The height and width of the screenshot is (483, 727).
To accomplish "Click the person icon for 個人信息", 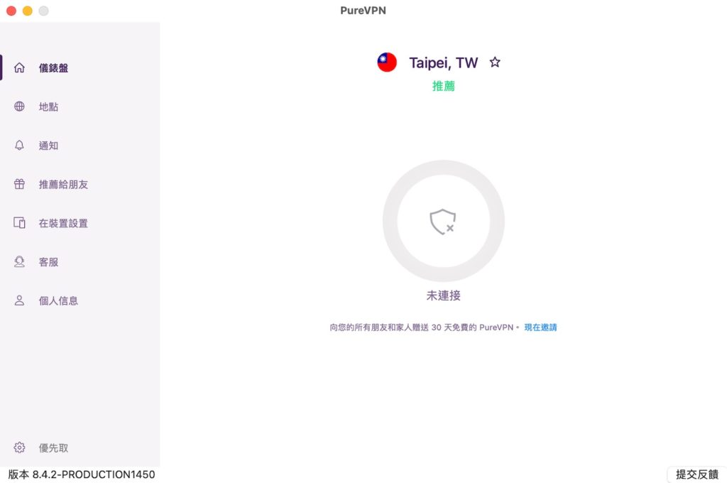I will [x=19, y=300].
